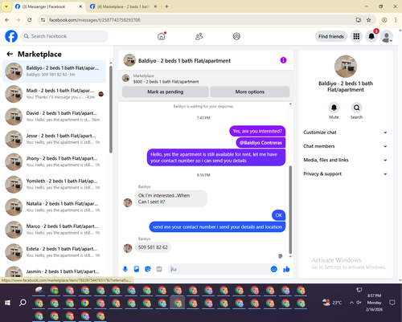Screen dimensions: 402x322
Task: Bookmark this page with star
Action: pos(369,20)
